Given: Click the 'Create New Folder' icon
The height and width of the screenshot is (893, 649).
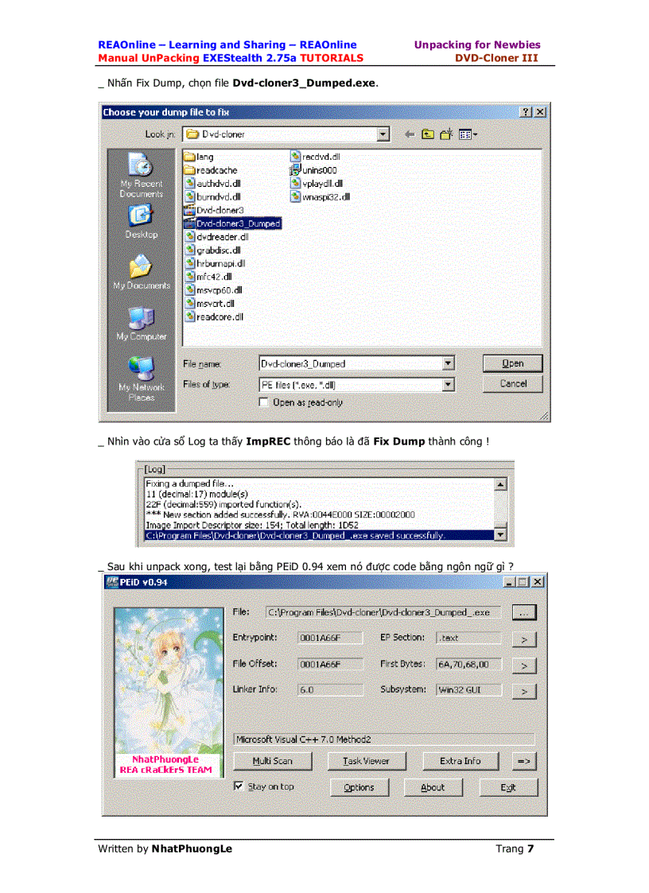Looking at the screenshot, I should (x=445, y=134).
